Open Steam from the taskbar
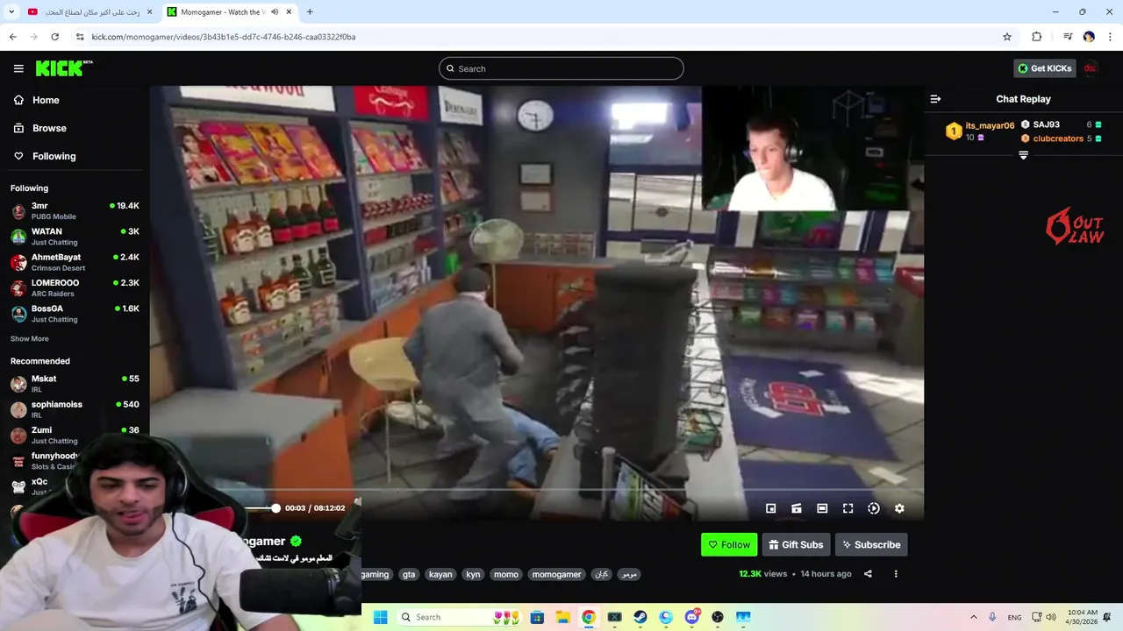 tap(640, 617)
